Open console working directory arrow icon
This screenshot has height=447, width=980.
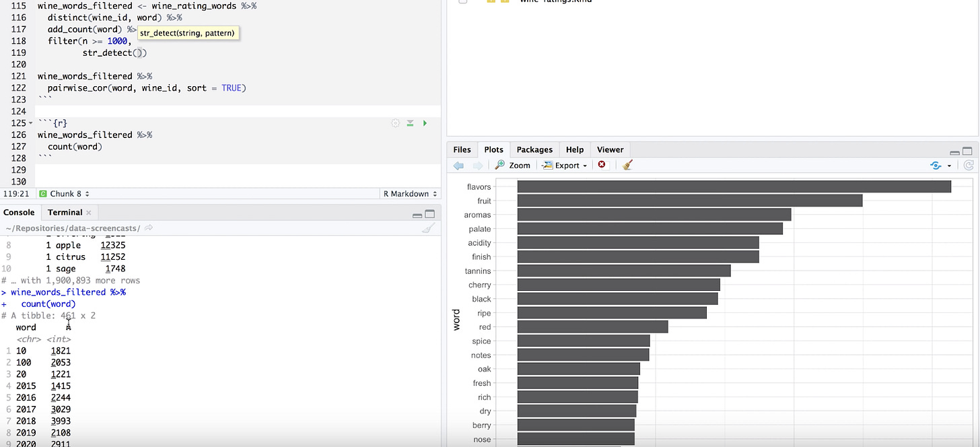[x=149, y=228]
